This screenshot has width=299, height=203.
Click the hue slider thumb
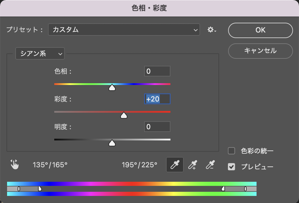click(x=112, y=88)
